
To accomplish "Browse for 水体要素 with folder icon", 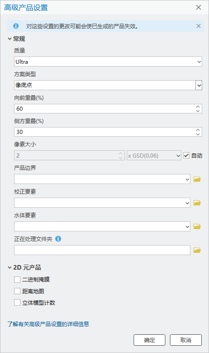I will 197,226.
